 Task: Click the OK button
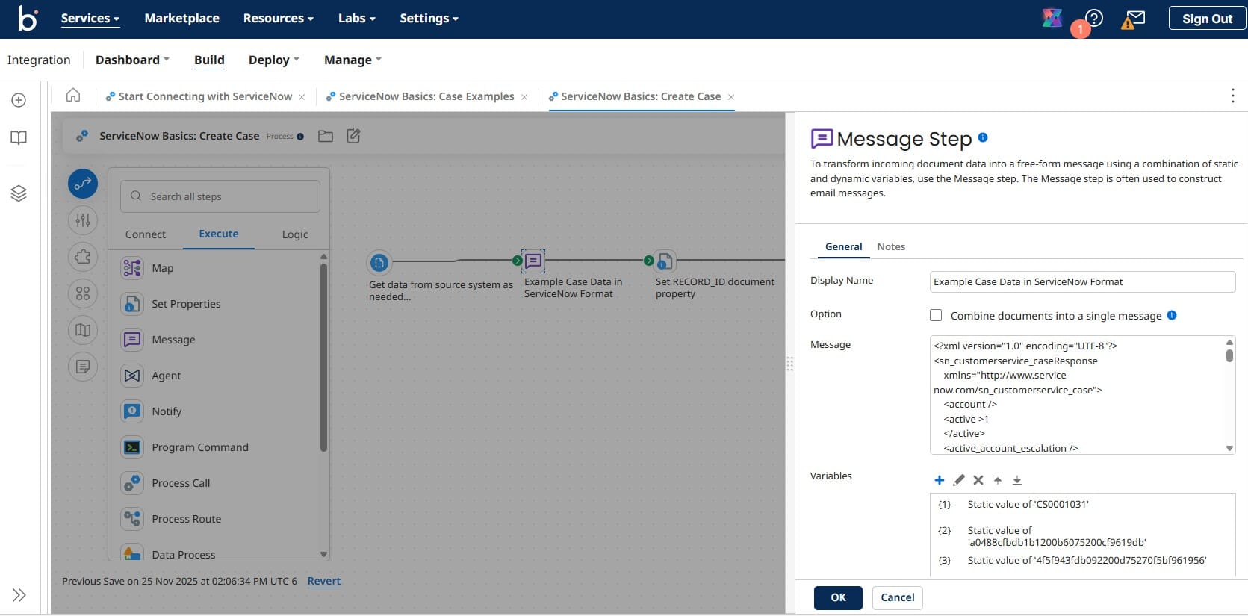(x=838, y=597)
